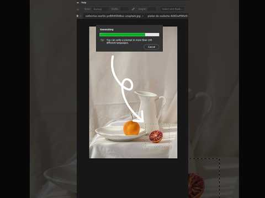
Task: Open the Help menu
Action: (83, 3)
